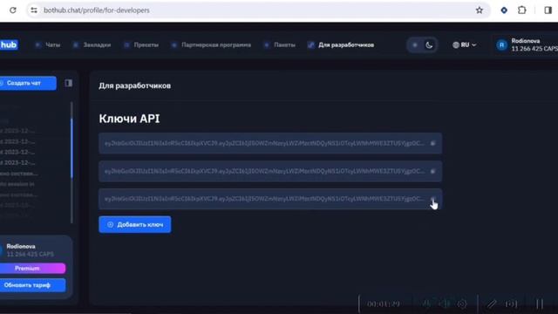Open the RU language dropdown
Viewport: 558px width, 314px height.
pyautogui.click(x=465, y=44)
